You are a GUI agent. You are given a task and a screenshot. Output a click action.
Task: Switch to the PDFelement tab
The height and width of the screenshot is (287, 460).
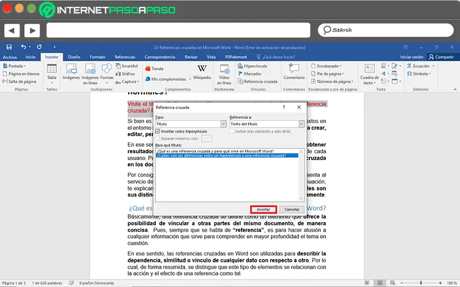click(236, 57)
